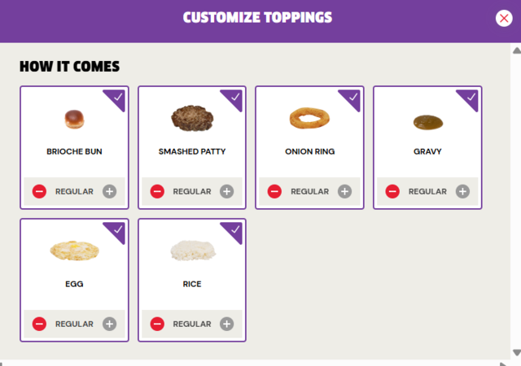Image resolution: width=521 pixels, height=366 pixels.
Task: Close the Customize Toppings dialog
Action: (x=504, y=19)
